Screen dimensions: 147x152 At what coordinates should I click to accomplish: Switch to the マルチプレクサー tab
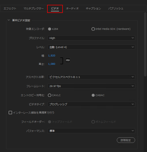click(34, 9)
